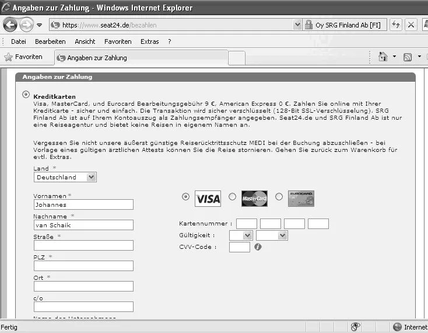
Task: Expand the Land country dropdown
Action: pyautogui.click(x=65, y=177)
